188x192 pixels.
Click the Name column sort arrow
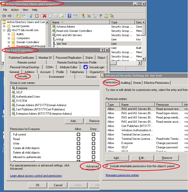pyautogui.click(x=62, y=22)
